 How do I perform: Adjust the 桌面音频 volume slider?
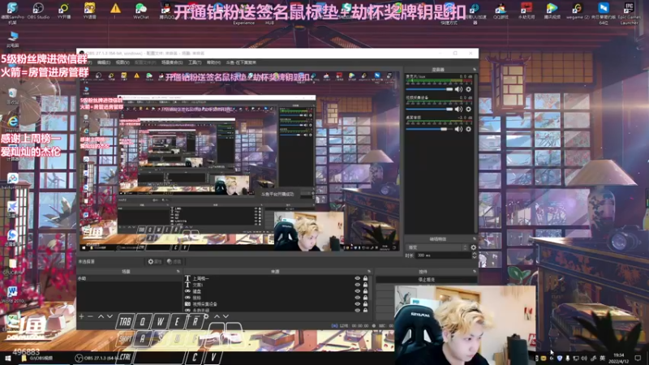(x=429, y=129)
